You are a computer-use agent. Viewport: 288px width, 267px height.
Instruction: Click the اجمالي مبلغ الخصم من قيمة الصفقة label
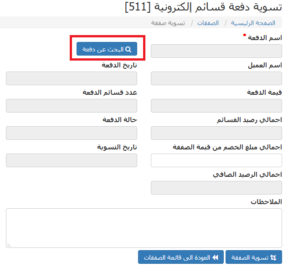click(227, 147)
